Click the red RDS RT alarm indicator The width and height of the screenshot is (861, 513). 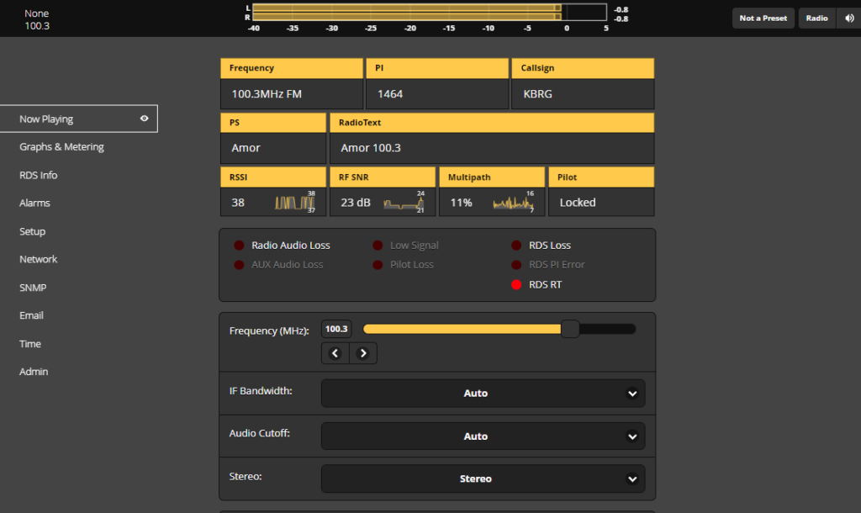click(516, 285)
